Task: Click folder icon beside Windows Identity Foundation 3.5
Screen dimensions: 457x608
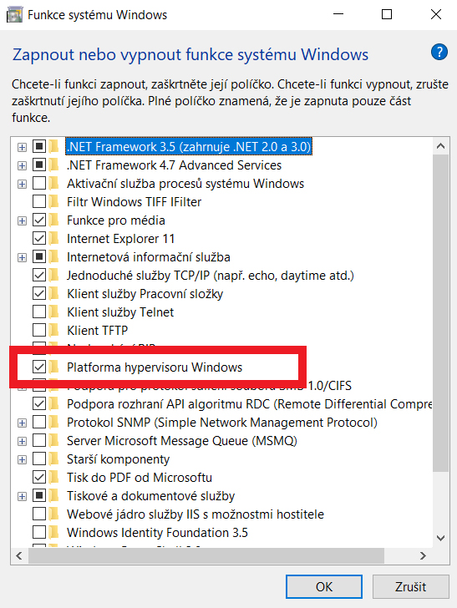Action: pos(54,532)
